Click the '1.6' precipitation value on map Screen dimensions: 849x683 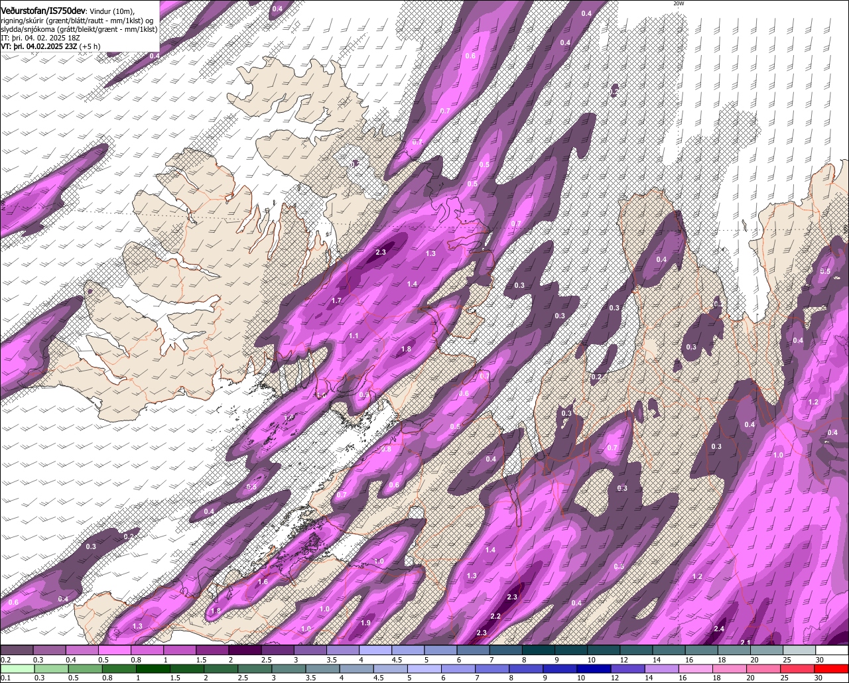(263, 582)
